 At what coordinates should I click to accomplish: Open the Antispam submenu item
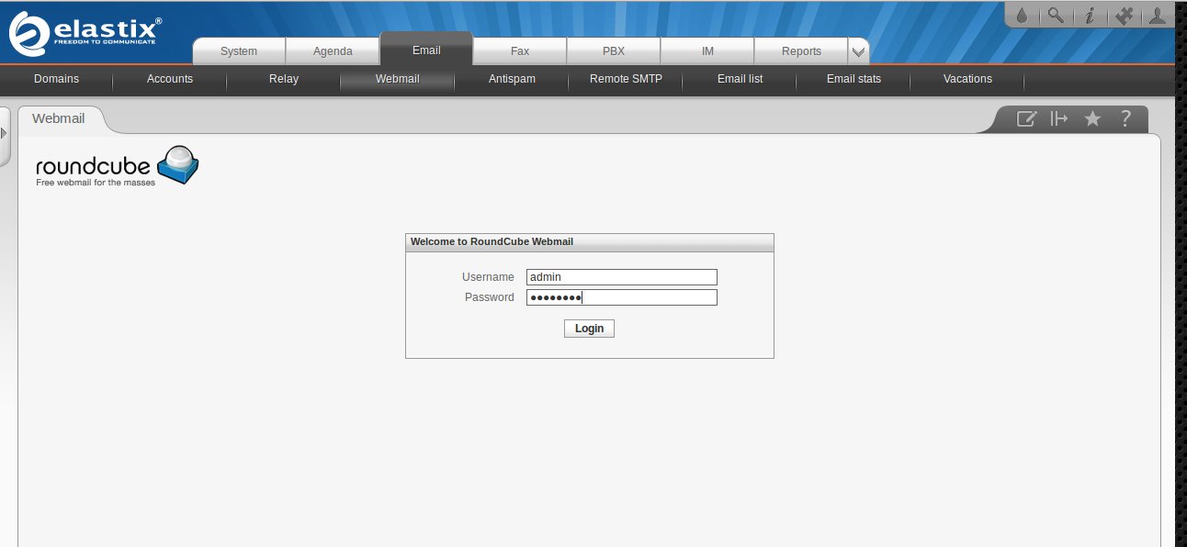click(512, 79)
